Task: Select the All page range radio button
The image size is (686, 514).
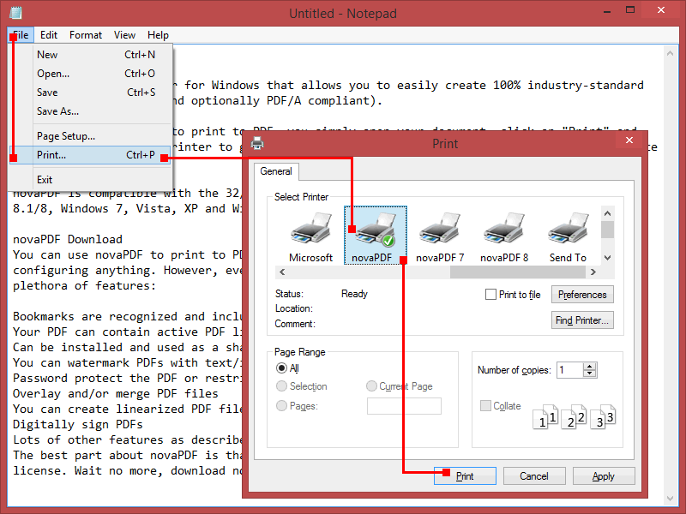Action: pos(281,368)
